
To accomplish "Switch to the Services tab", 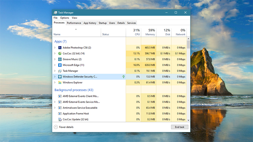I will coord(132,23).
